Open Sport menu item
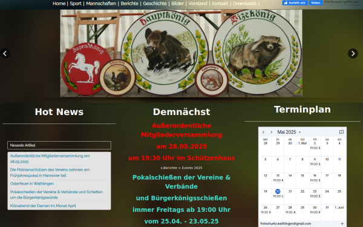363x227 pixels. click(76, 4)
